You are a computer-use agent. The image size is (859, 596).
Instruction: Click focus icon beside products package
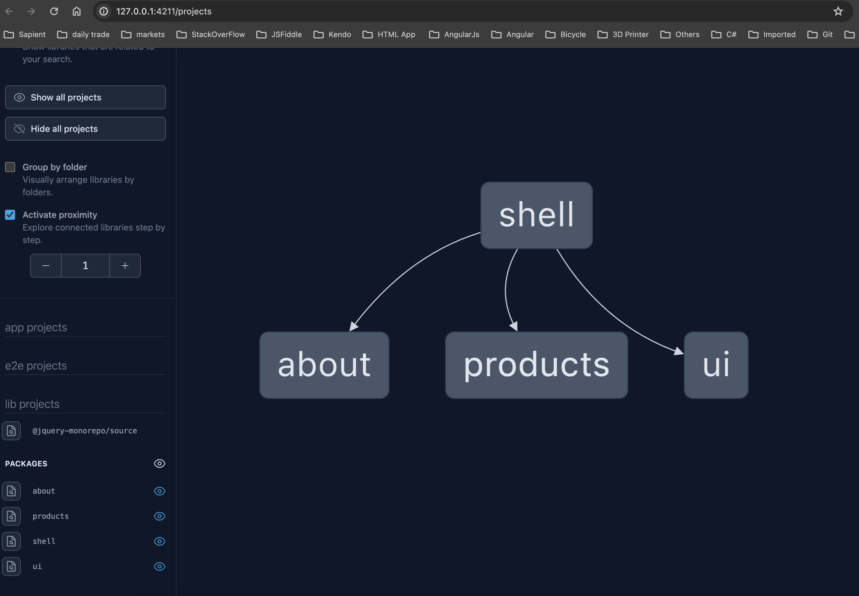(11, 516)
